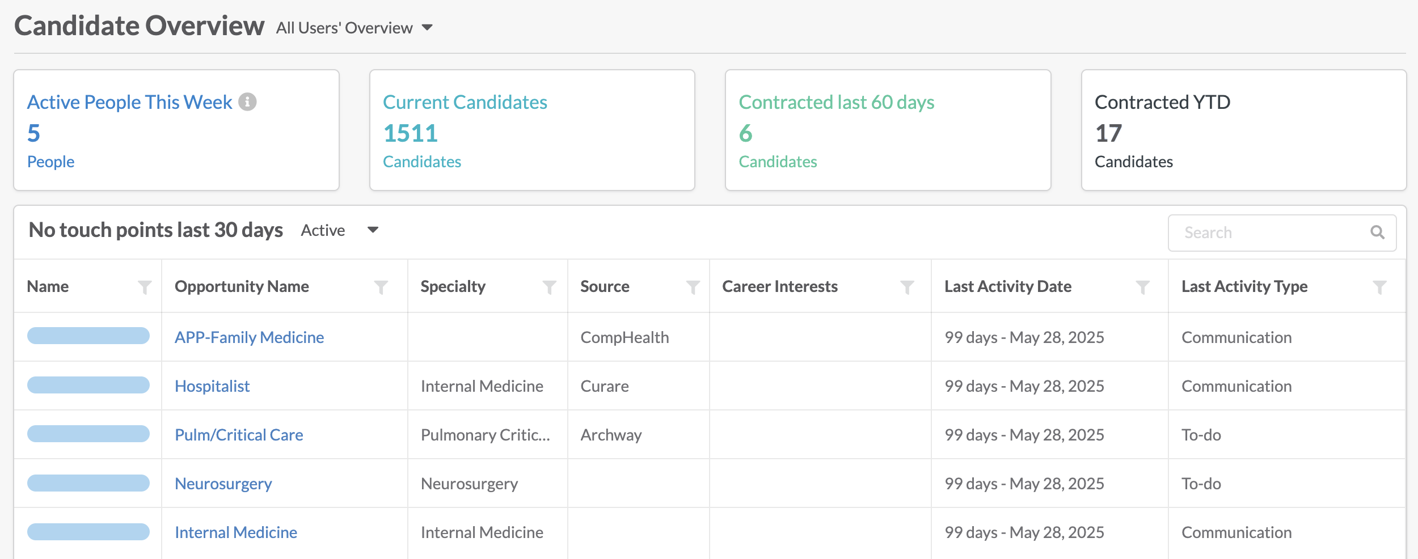Open the Pulm/Critical Care opportunity link
Viewport: 1418px width, 559px height.
(x=239, y=435)
